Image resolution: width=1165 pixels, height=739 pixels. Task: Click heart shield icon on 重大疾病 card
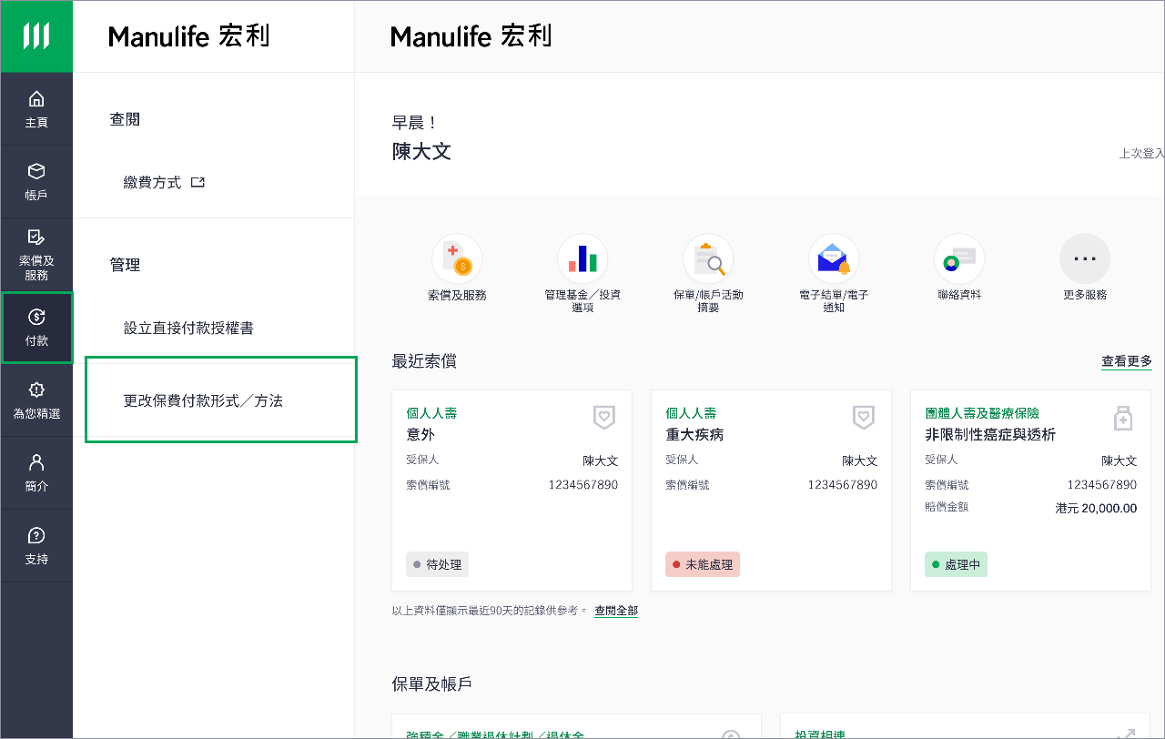click(x=864, y=418)
